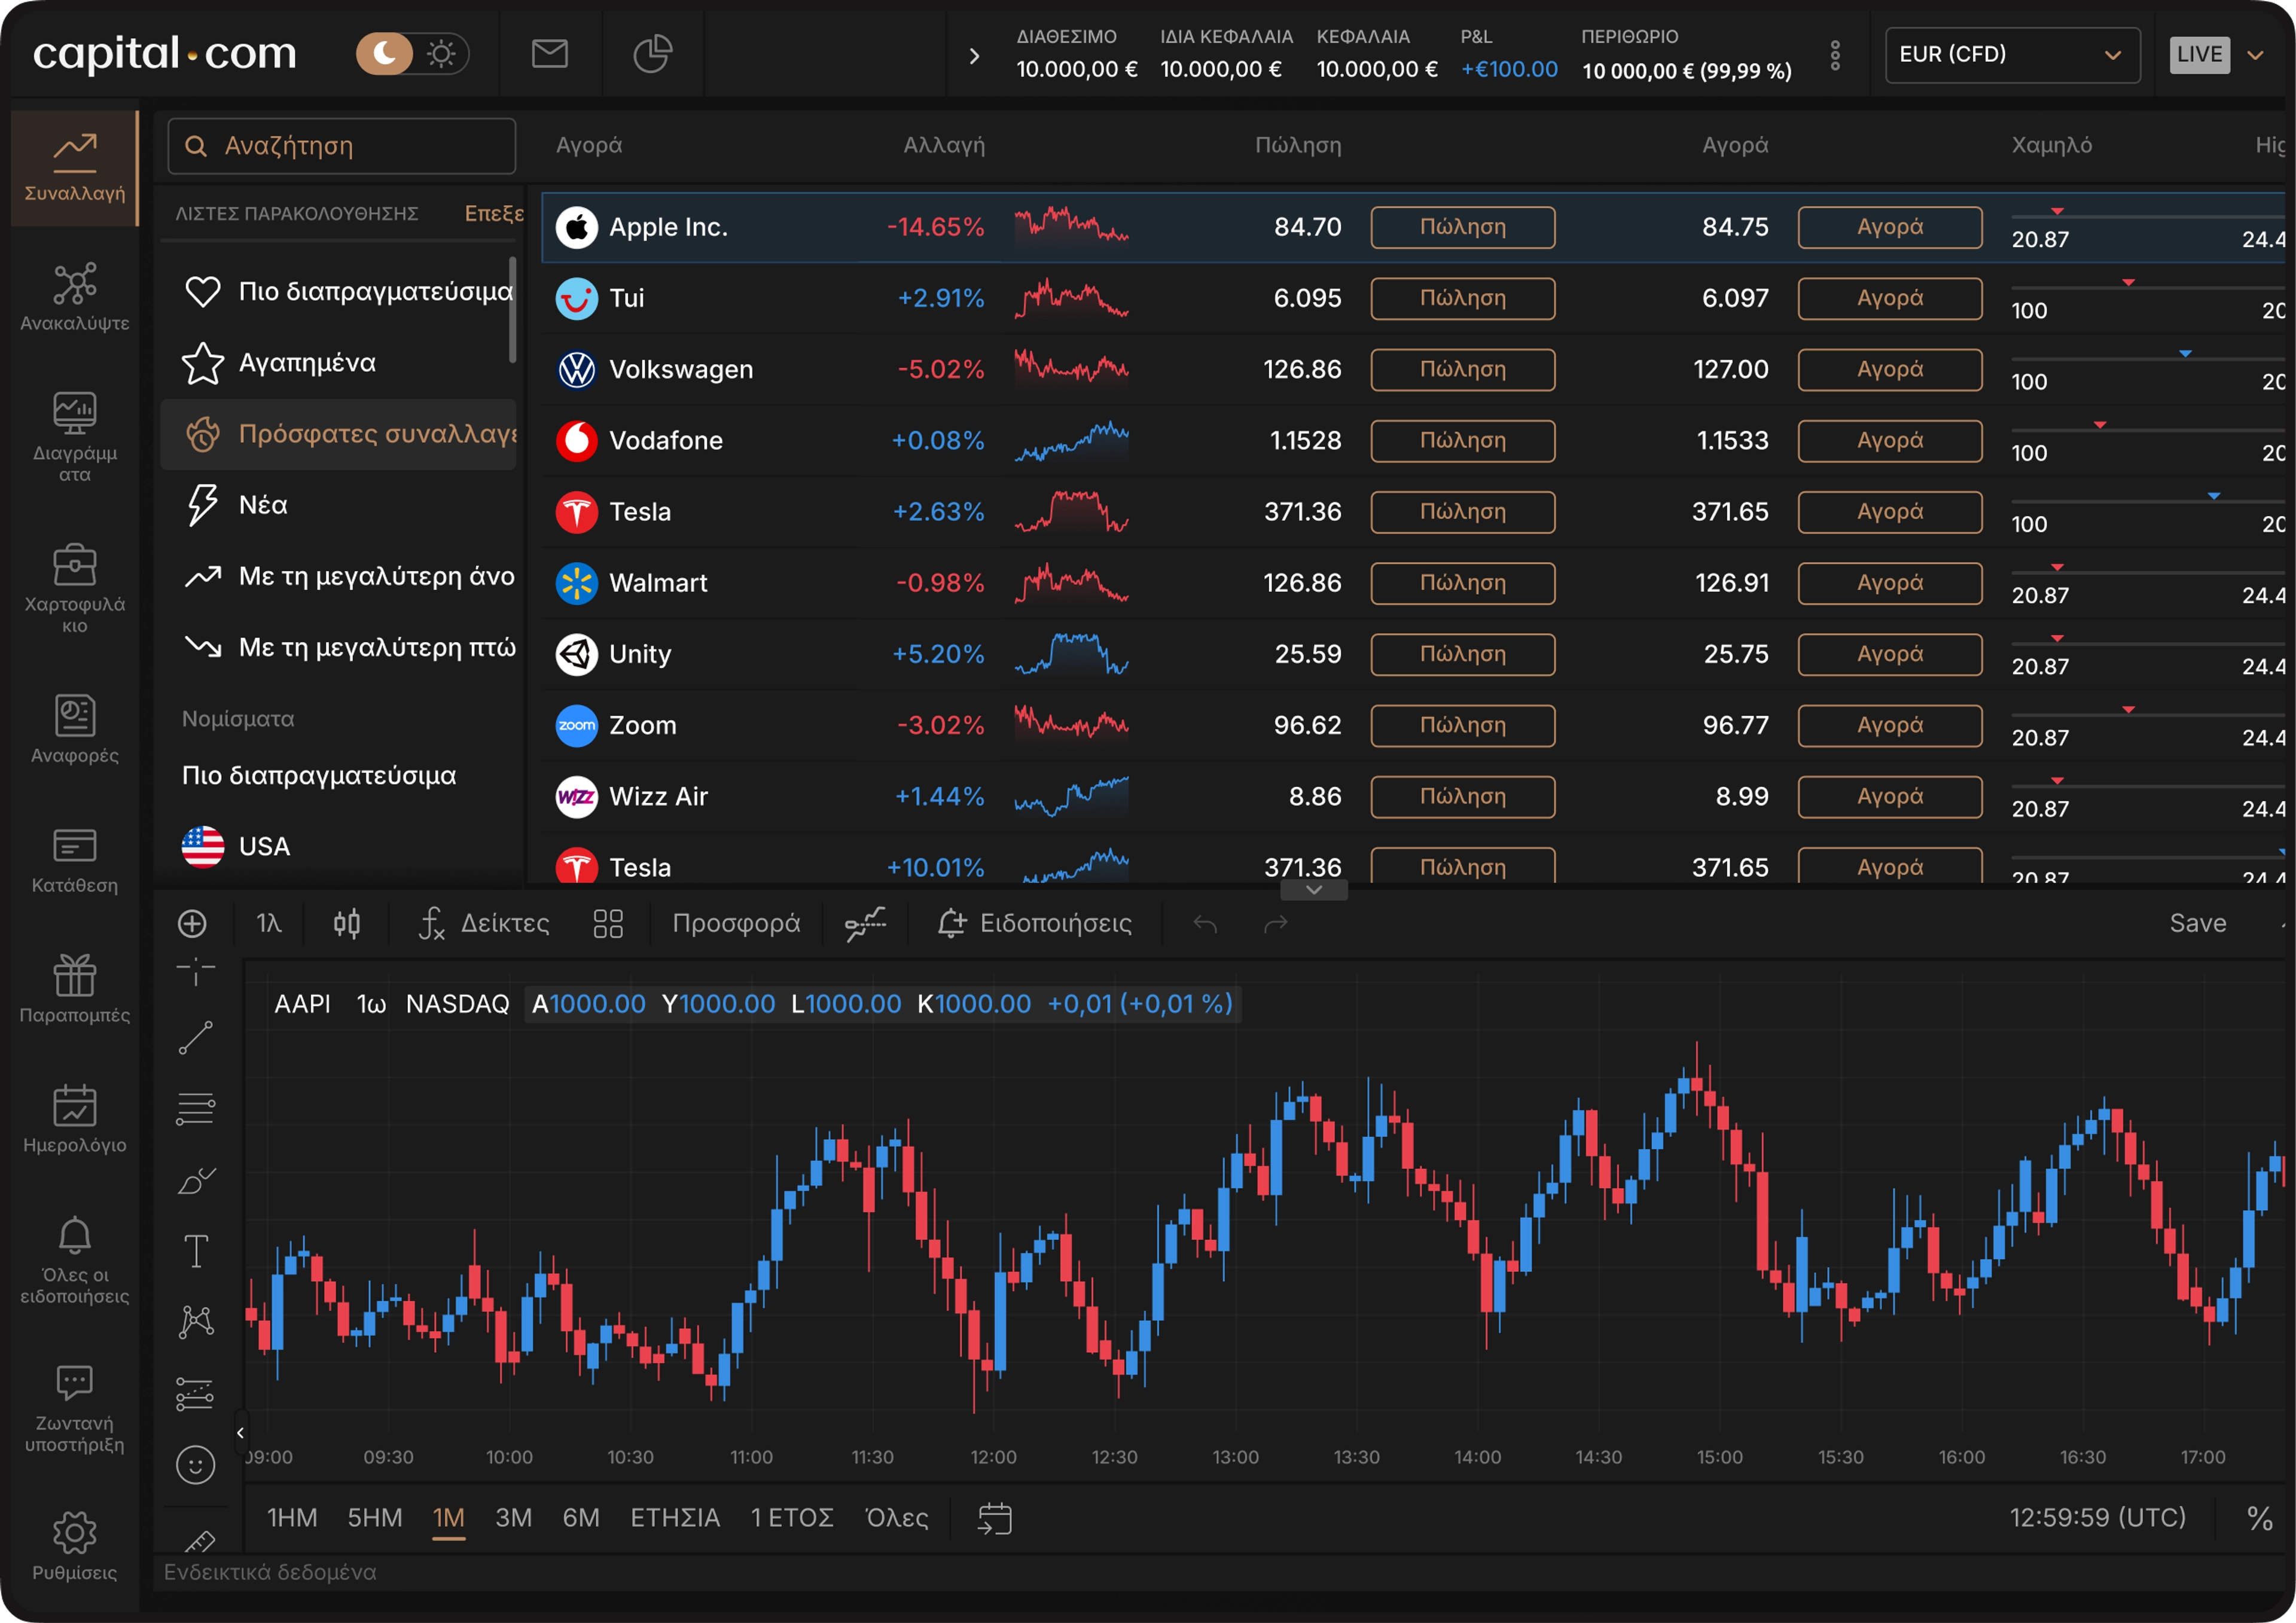Click the Save chart button

click(2198, 923)
